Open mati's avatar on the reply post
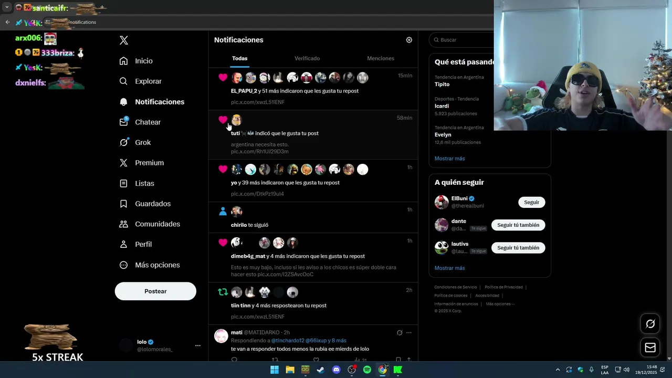This screenshot has width=672, height=378. click(x=221, y=335)
